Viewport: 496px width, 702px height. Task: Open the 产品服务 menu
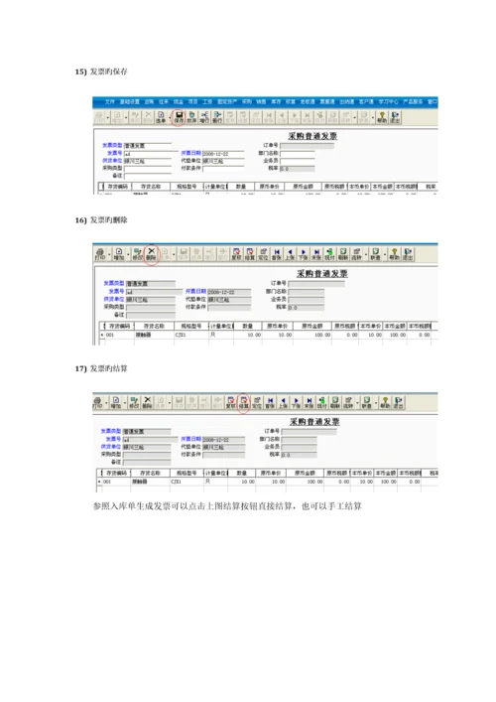413,102
